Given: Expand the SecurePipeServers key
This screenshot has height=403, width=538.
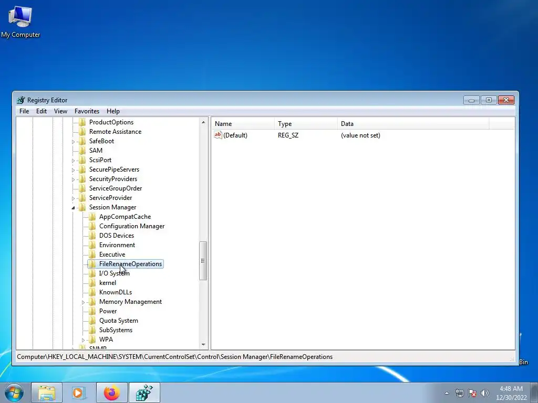Looking at the screenshot, I should [73, 170].
